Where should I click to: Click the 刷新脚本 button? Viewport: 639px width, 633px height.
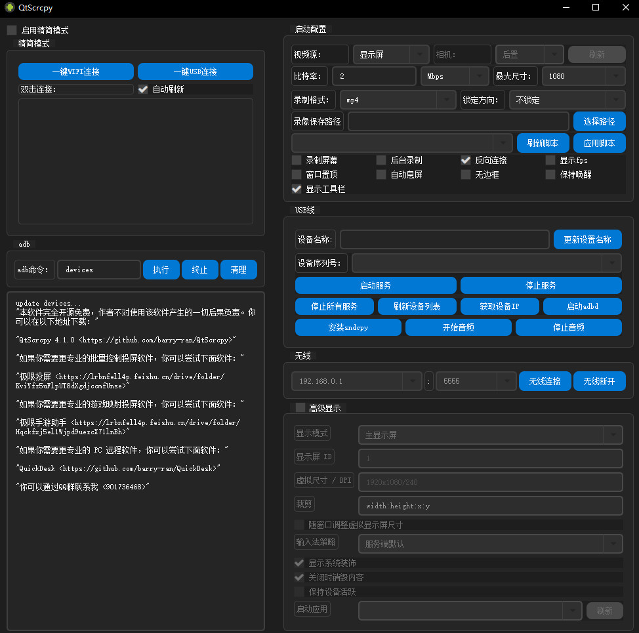tap(543, 143)
